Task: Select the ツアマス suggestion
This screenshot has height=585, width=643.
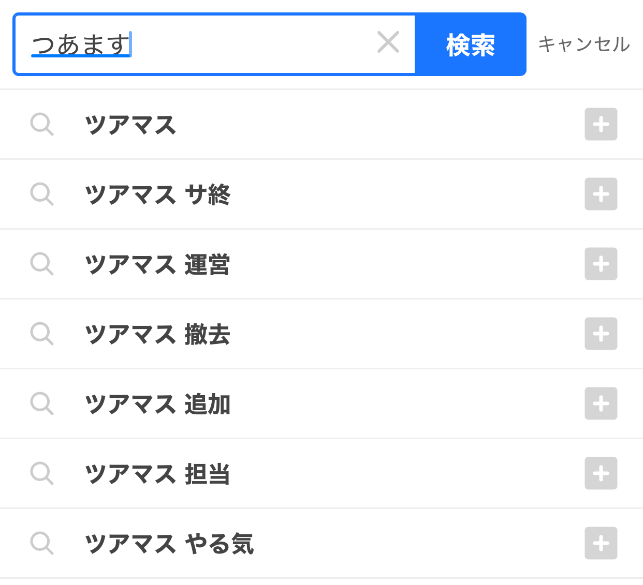Action: click(321, 125)
